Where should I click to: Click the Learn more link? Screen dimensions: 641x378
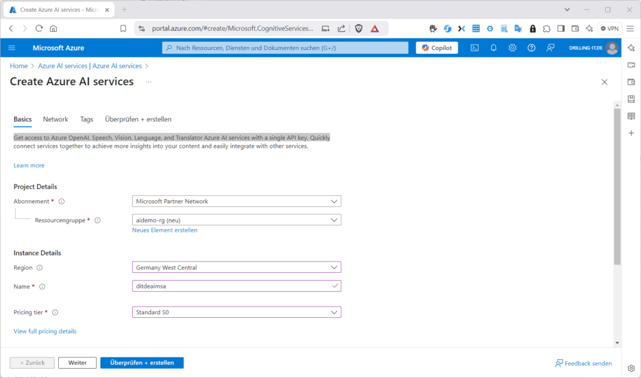click(x=29, y=165)
